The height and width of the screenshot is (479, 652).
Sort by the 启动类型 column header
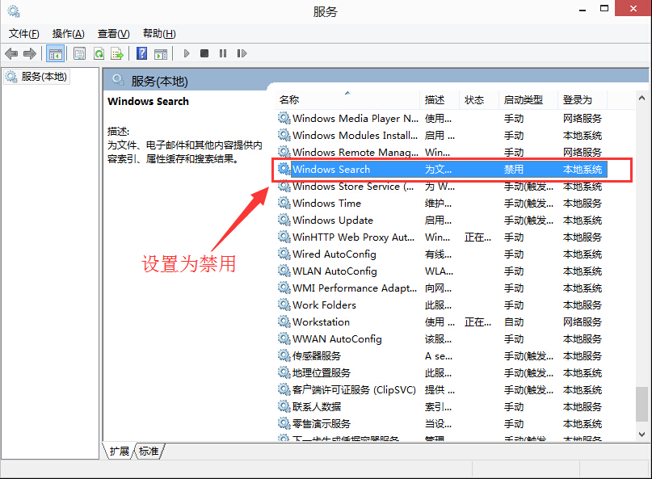pyautogui.click(x=523, y=100)
